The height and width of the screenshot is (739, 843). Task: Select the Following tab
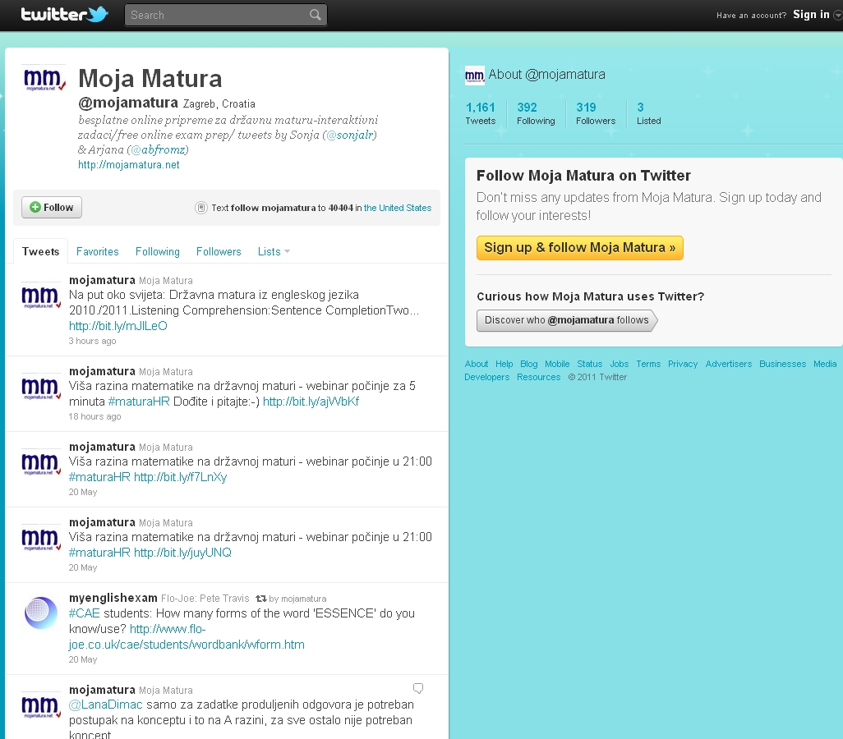157,252
